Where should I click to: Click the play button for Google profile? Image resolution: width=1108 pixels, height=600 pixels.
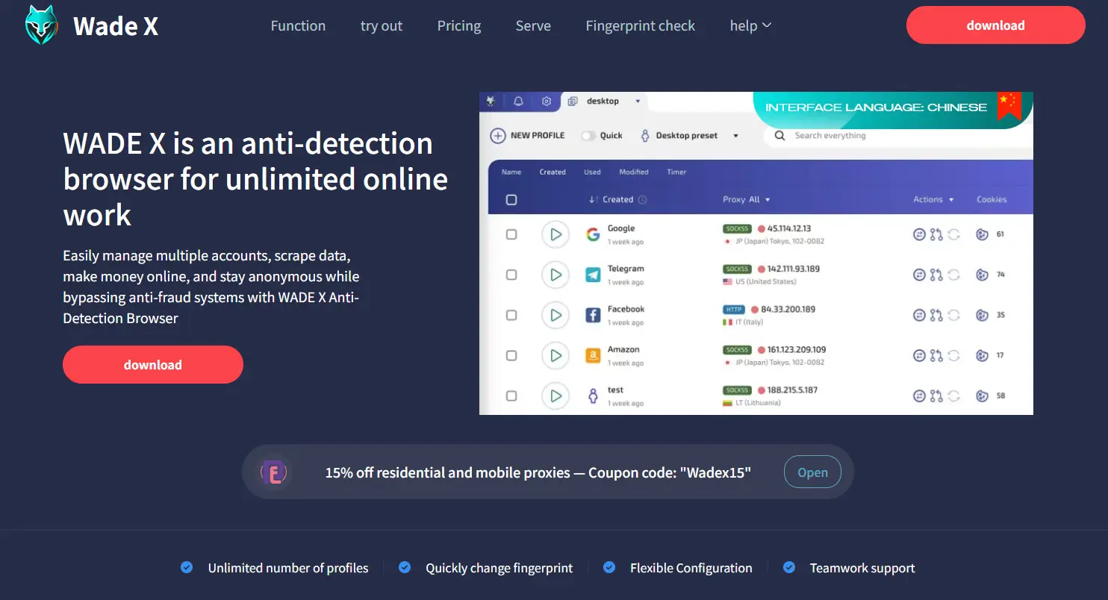[555, 234]
